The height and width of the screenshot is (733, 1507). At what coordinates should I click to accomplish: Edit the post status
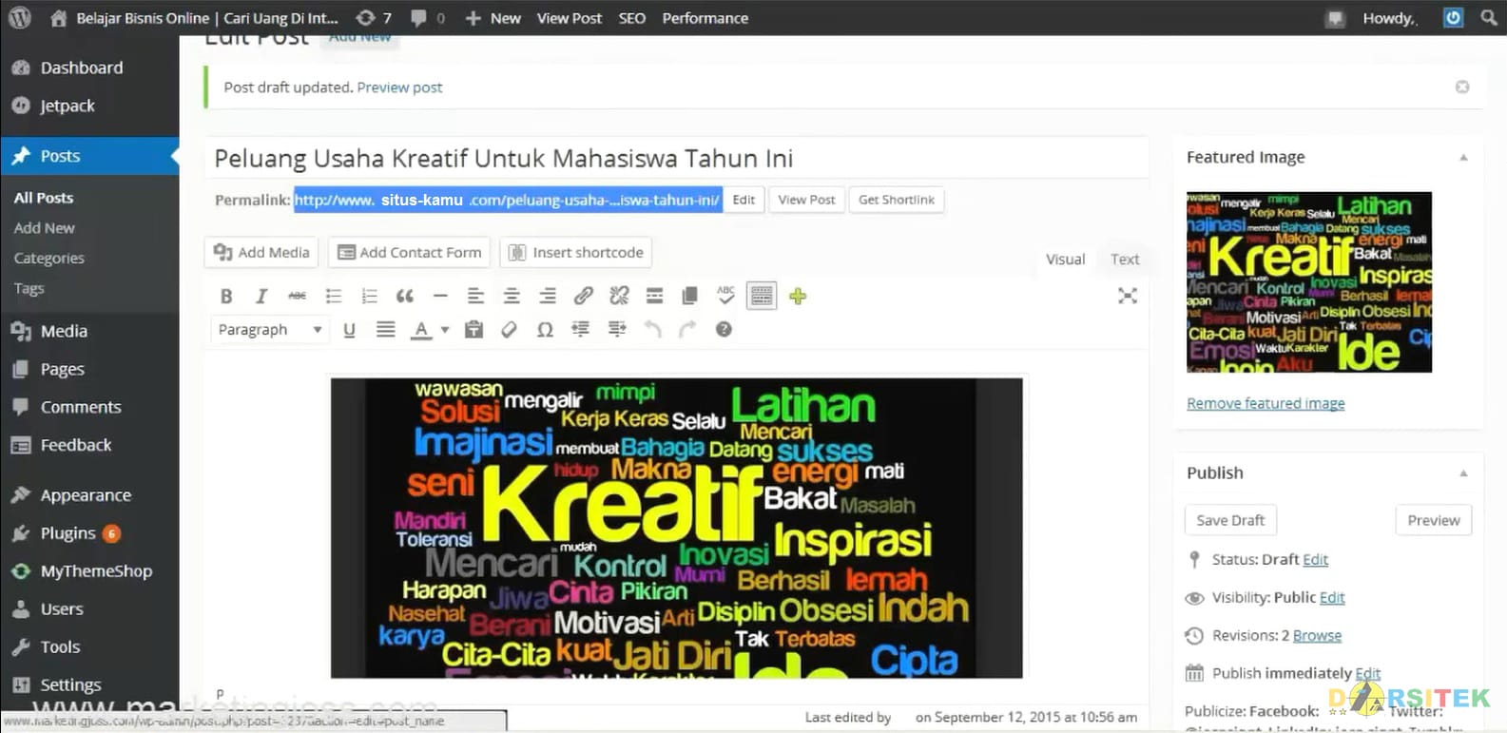point(1315,559)
